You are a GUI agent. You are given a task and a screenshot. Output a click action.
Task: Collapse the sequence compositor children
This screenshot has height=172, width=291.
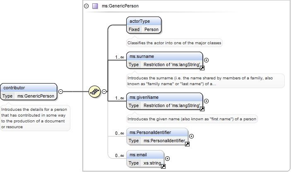point(104,91)
